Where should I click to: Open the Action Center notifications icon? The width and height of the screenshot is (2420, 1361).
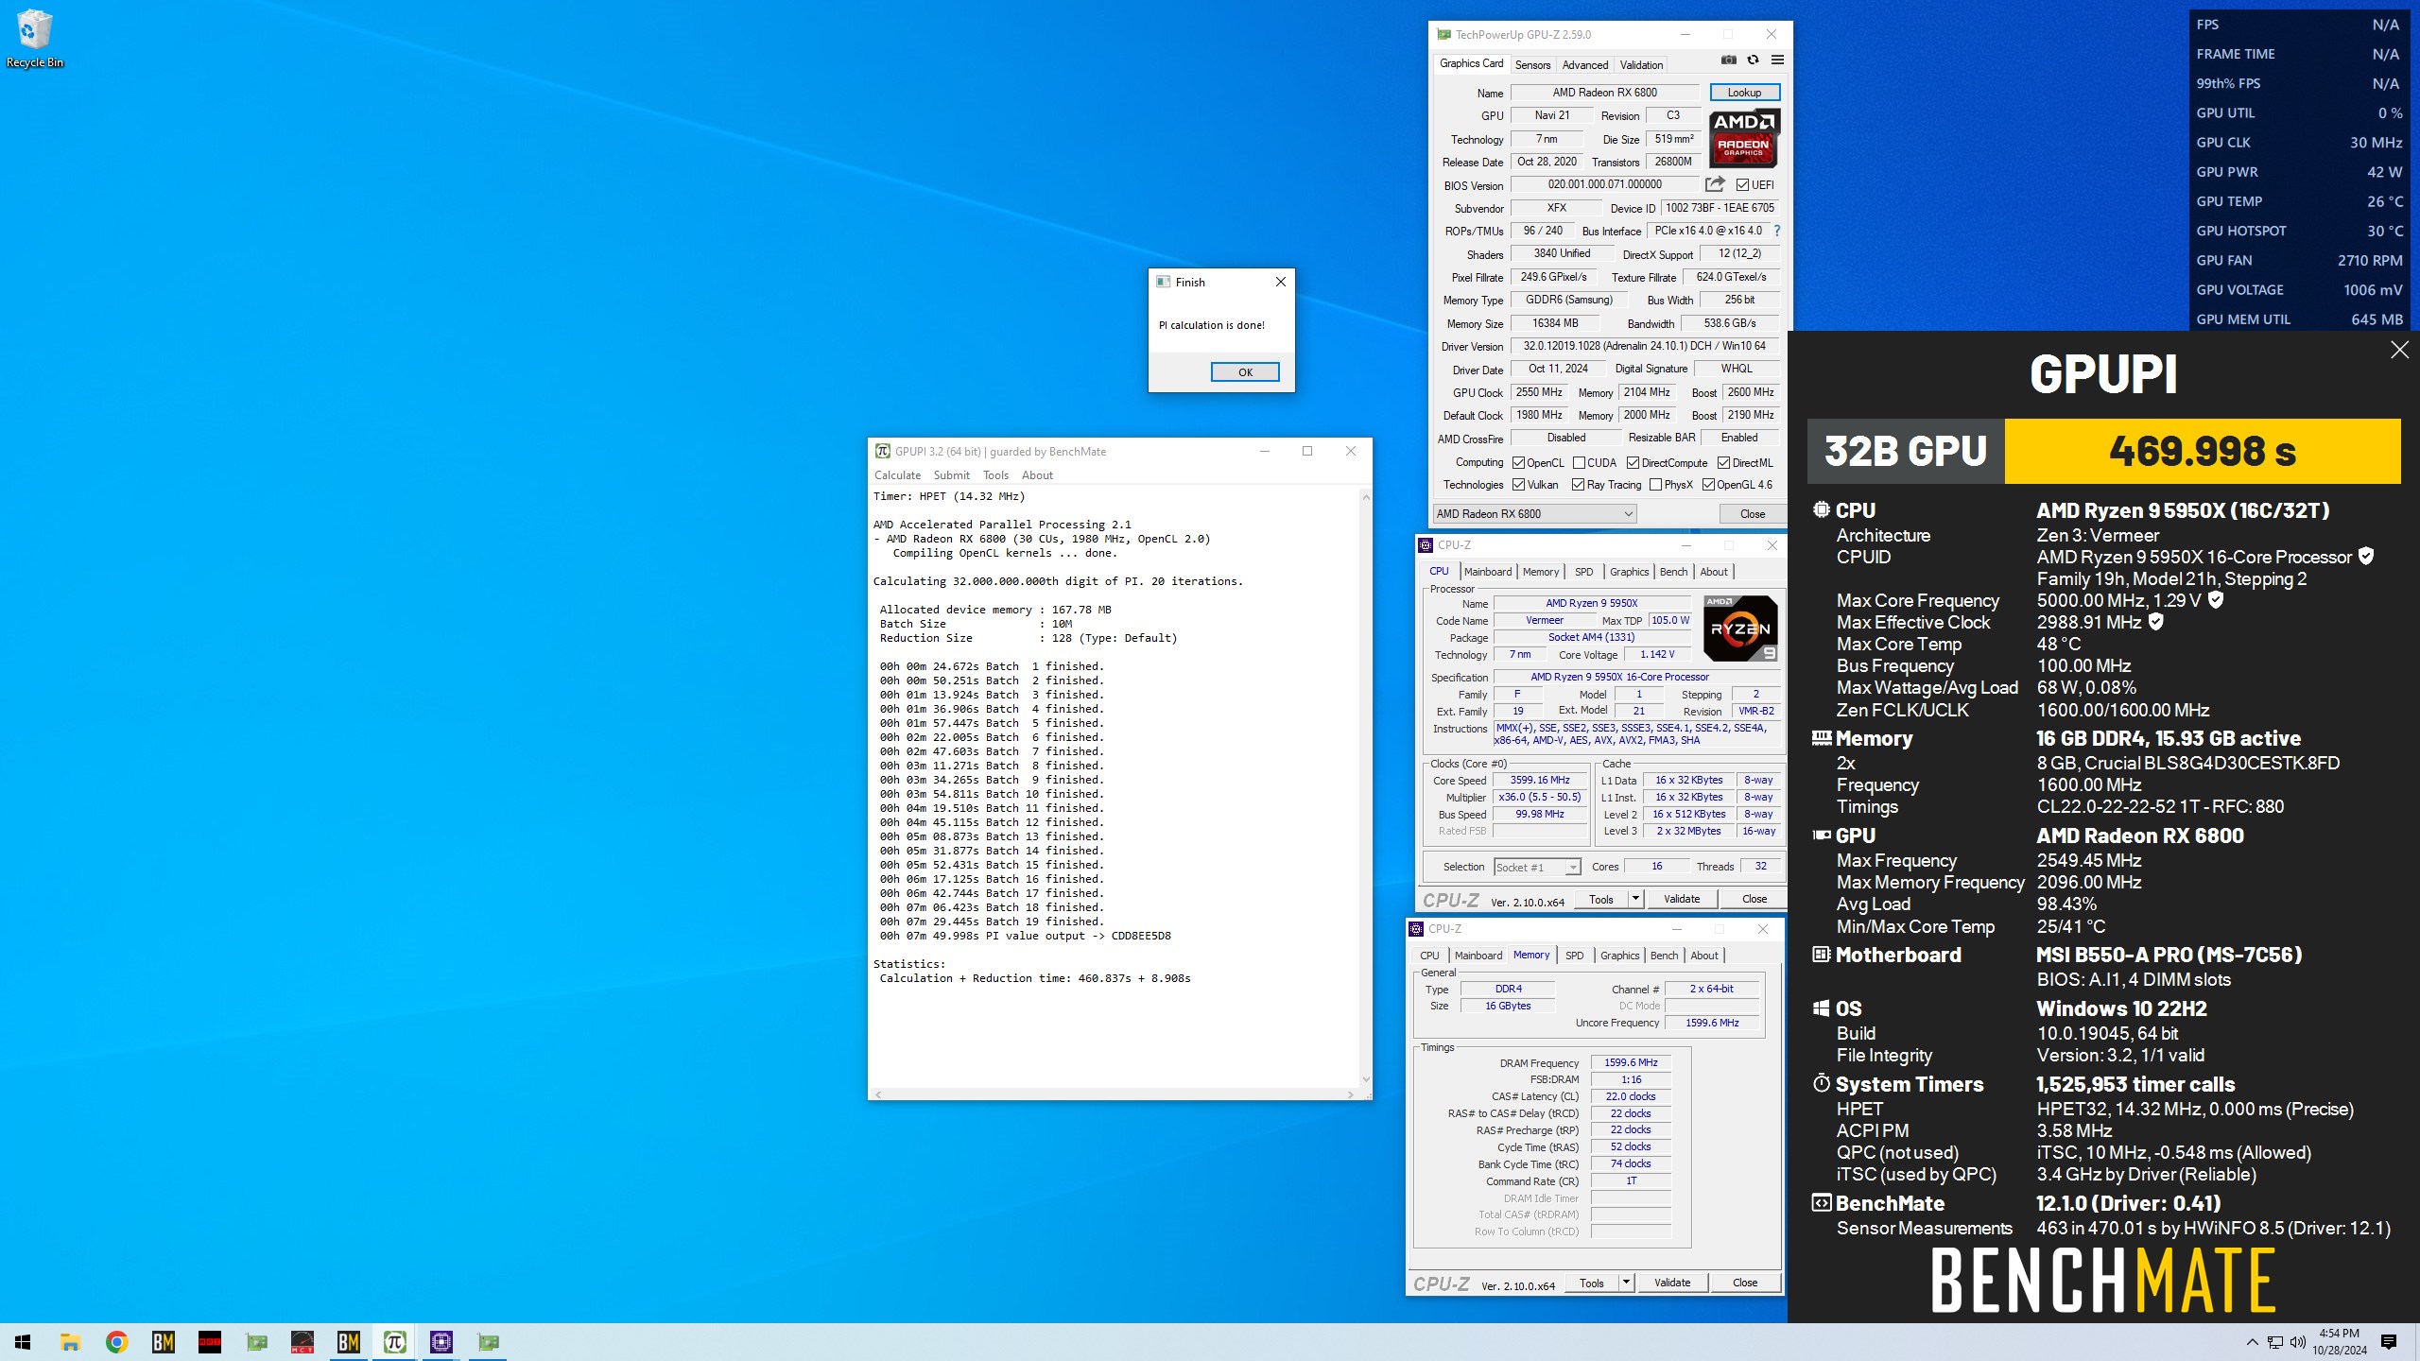tap(2389, 1342)
